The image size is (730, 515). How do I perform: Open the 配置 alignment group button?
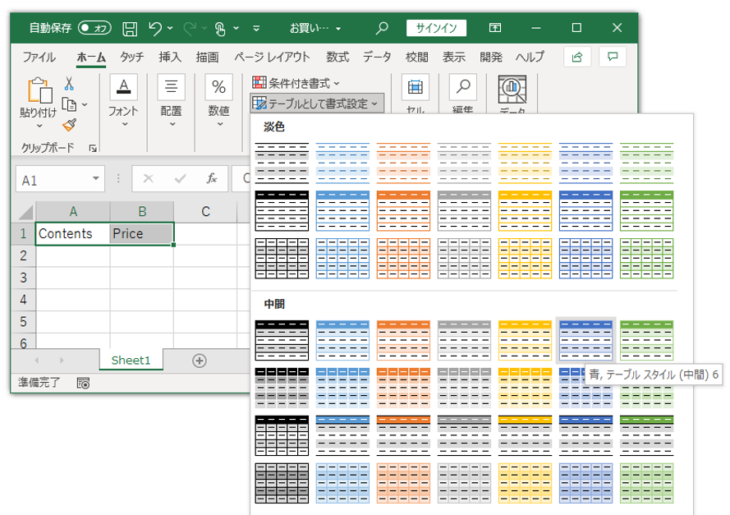(172, 101)
